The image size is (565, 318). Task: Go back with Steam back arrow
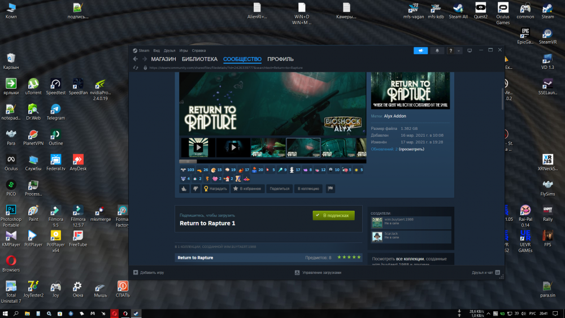click(x=136, y=59)
